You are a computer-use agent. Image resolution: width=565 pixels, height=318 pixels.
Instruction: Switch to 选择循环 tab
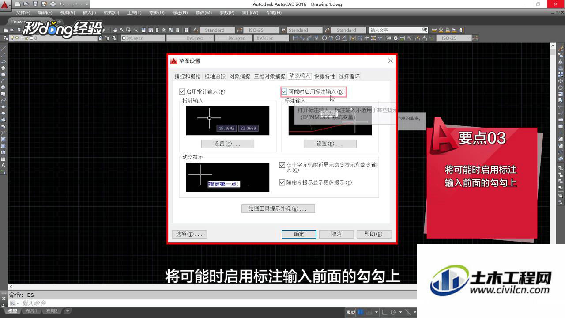tap(349, 76)
